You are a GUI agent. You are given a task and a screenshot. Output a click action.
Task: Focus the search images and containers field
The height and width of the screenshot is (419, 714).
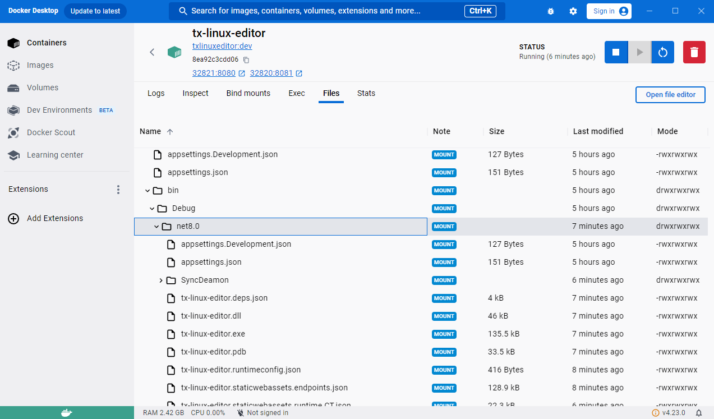[337, 11]
